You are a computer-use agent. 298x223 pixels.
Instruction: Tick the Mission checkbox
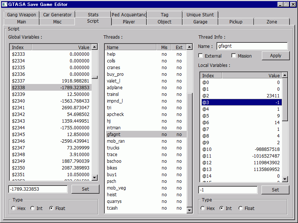point(234,56)
